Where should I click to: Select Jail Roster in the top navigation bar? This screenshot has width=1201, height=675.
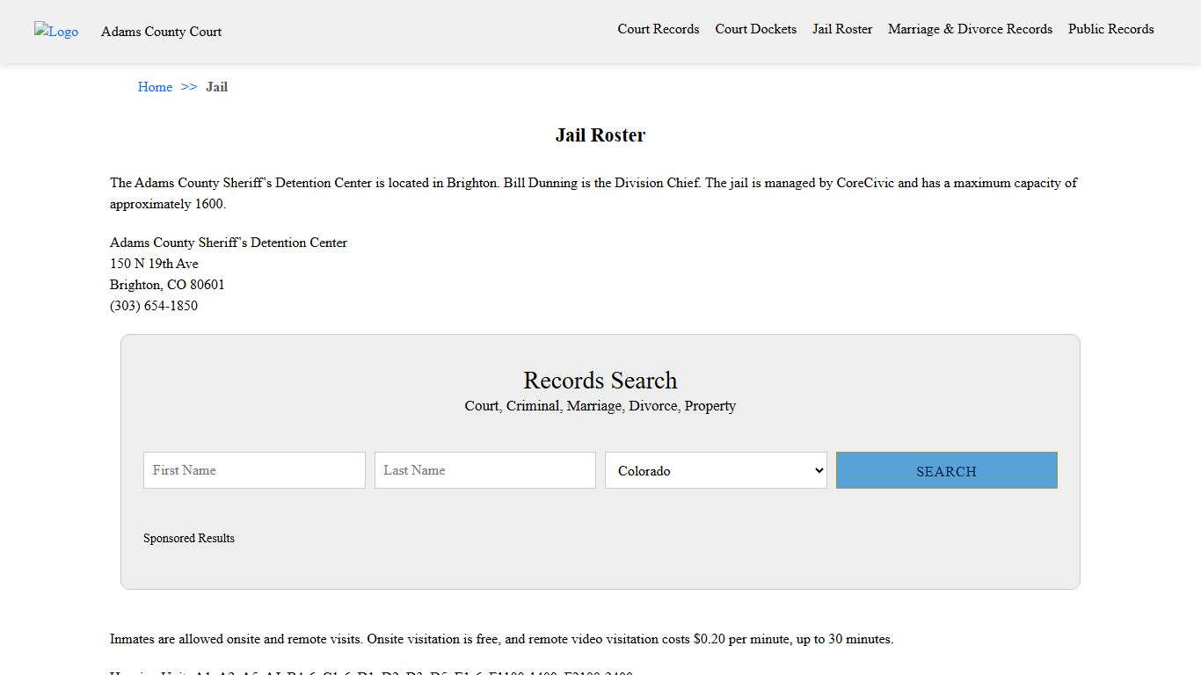tap(841, 29)
